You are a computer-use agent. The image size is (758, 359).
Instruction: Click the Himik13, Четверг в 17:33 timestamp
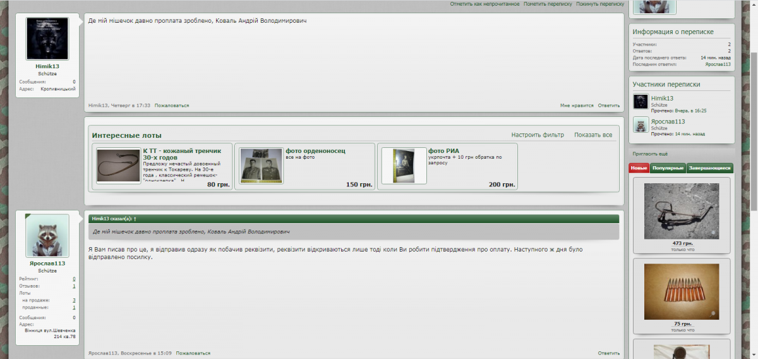[119, 106]
